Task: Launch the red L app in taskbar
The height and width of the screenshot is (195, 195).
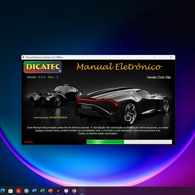Action: pos(18,191)
